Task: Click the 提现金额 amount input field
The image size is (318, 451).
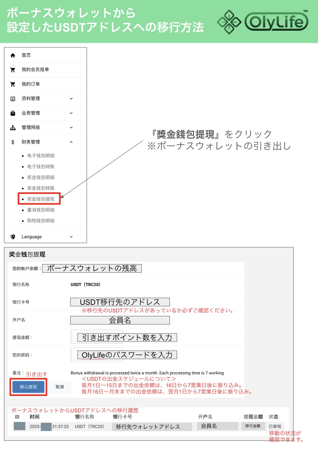Action: coord(127,337)
